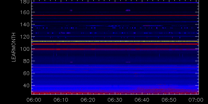Click the thin red line near 155 MHz
The width and height of the screenshot is (208, 104).
115,15
